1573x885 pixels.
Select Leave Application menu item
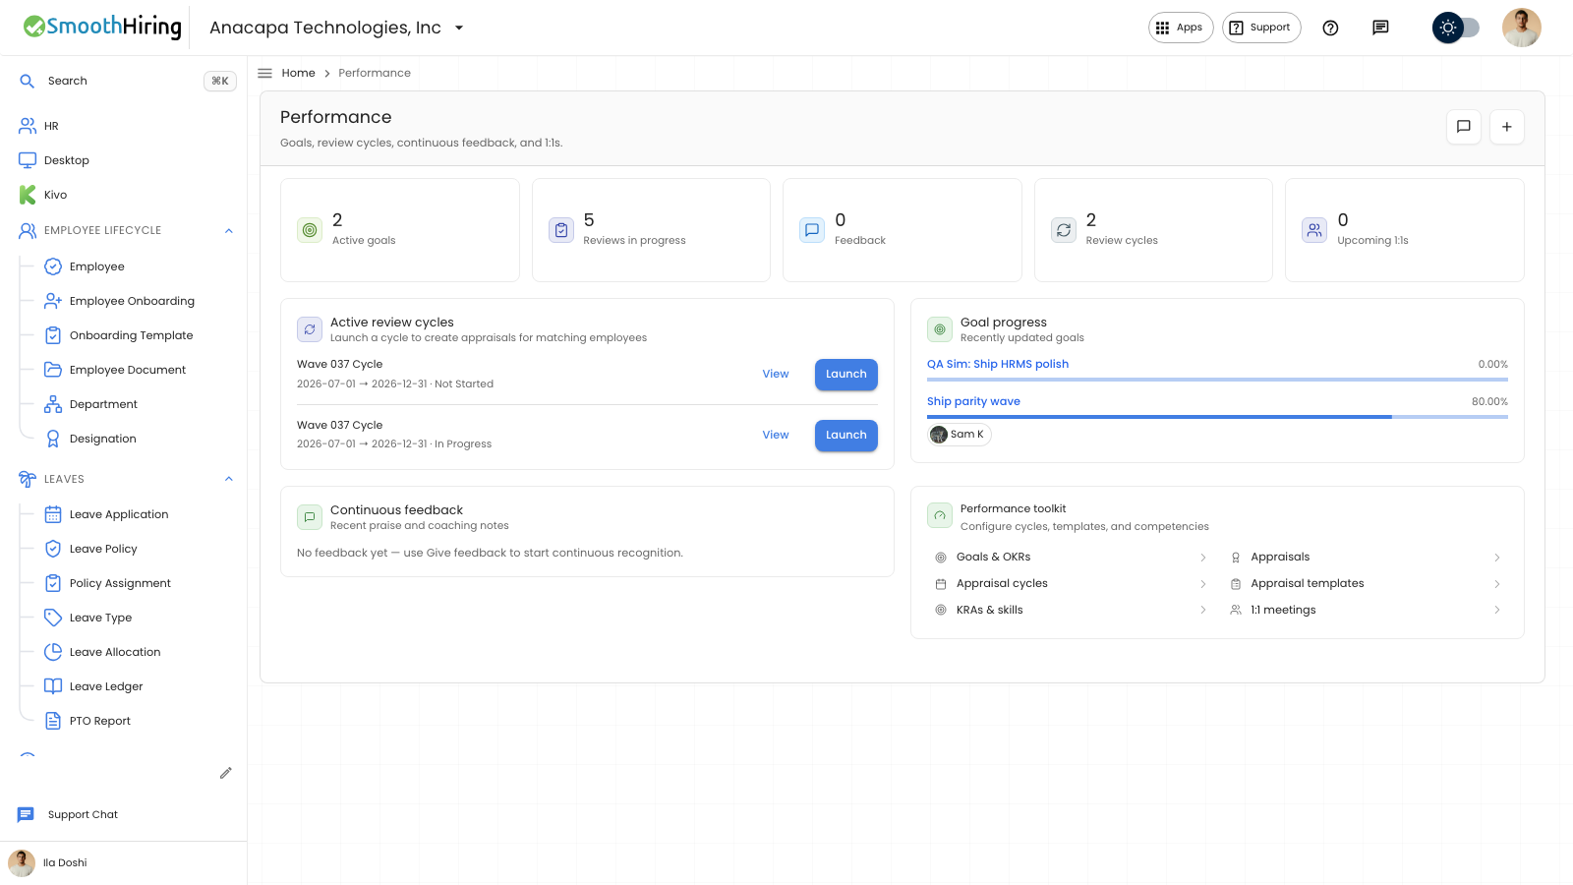click(119, 514)
